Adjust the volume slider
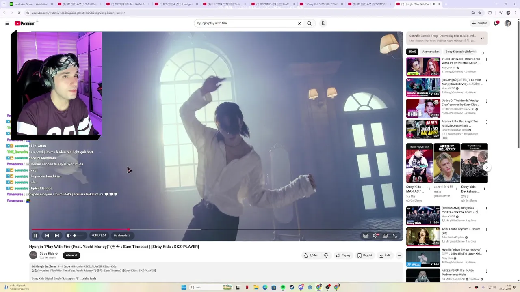Image resolution: width=520 pixels, height=292 pixels. pyautogui.click(x=79, y=236)
